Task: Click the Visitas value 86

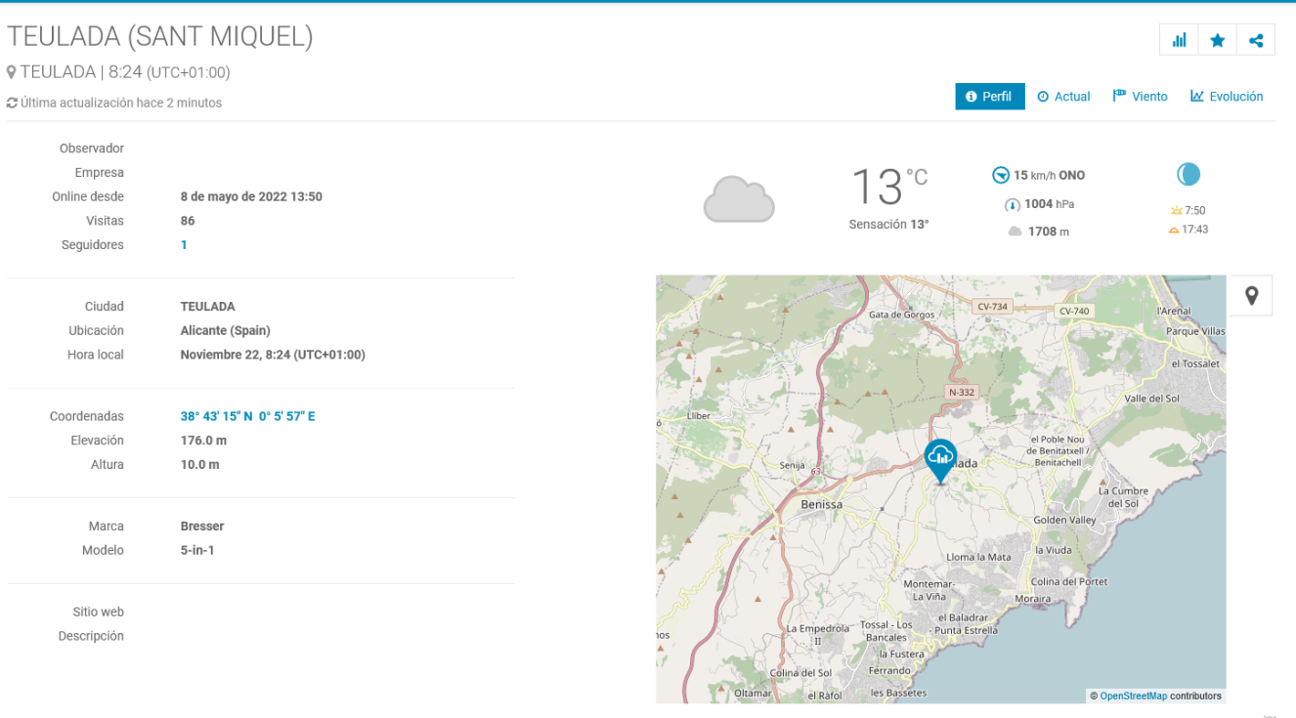Action: [x=188, y=221]
